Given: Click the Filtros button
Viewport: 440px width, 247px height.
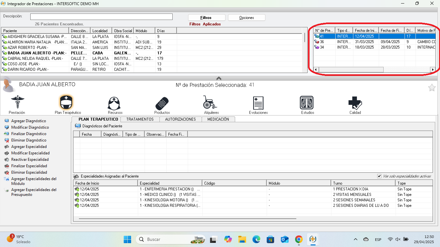Looking at the screenshot, I should pos(206,18).
